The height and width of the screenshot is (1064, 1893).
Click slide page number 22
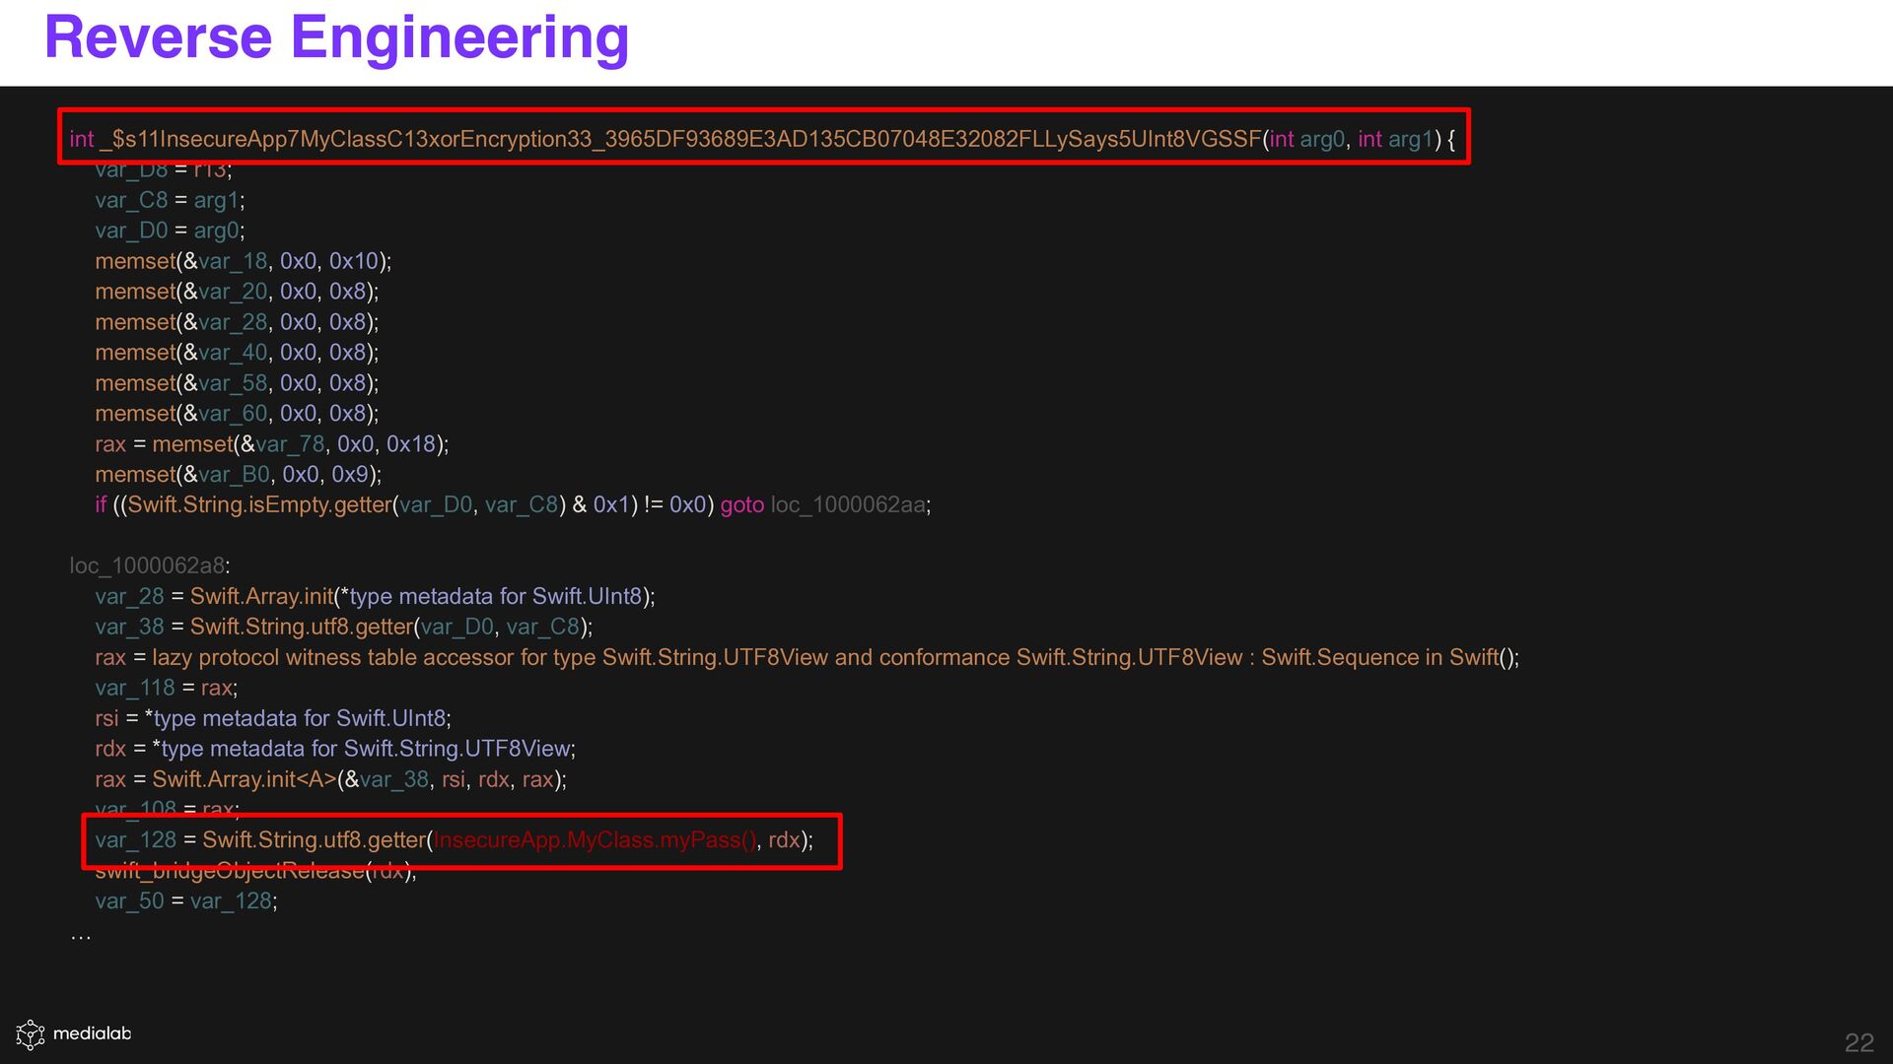pos(1858,1042)
